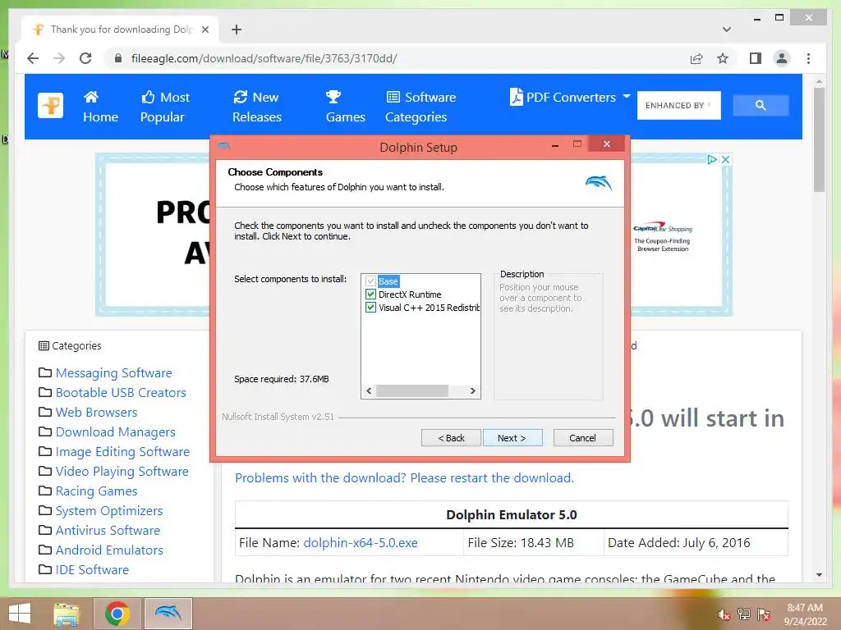Open the Action Center flag tray icon
Viewport: 841px width, 630px height.
click(x=764, y=614)
